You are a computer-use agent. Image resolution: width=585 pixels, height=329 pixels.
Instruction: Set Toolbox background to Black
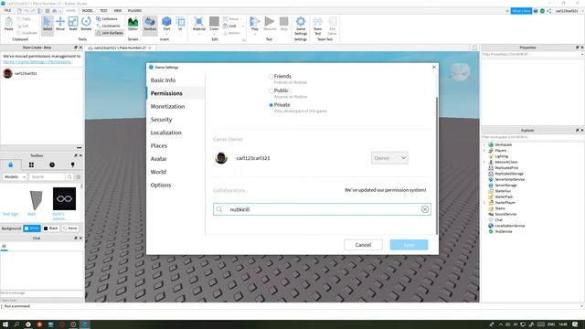(x=51, y=228)
